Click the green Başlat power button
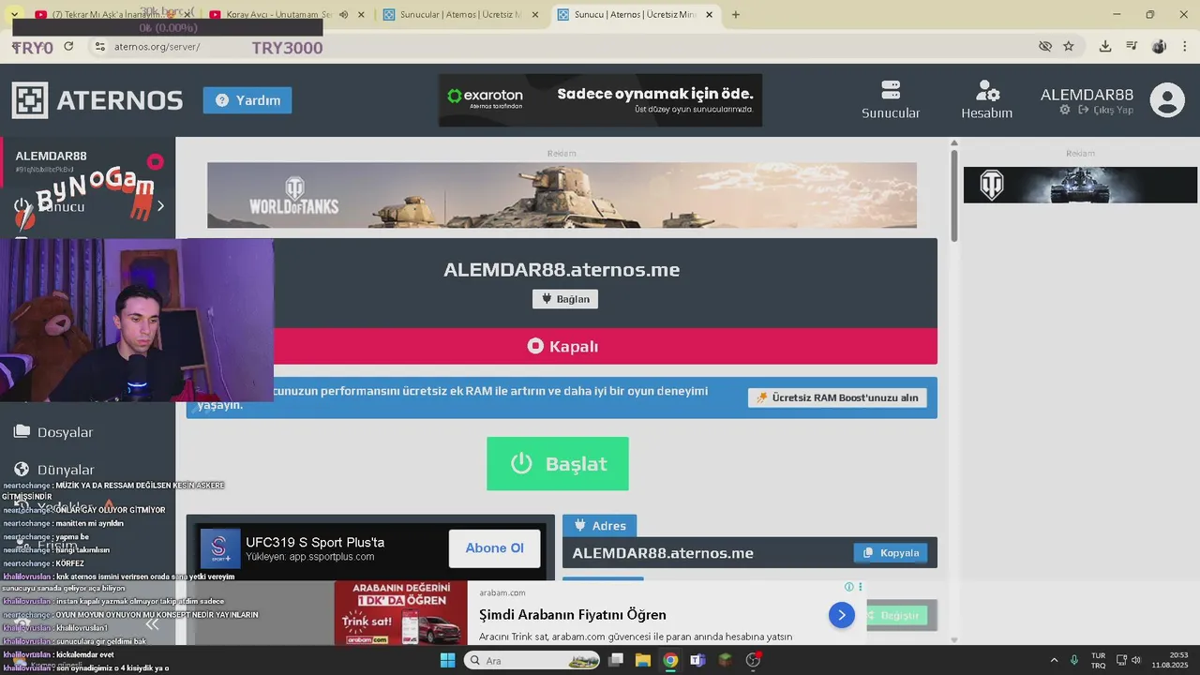 pyautogui.click(x=557, y=463)
